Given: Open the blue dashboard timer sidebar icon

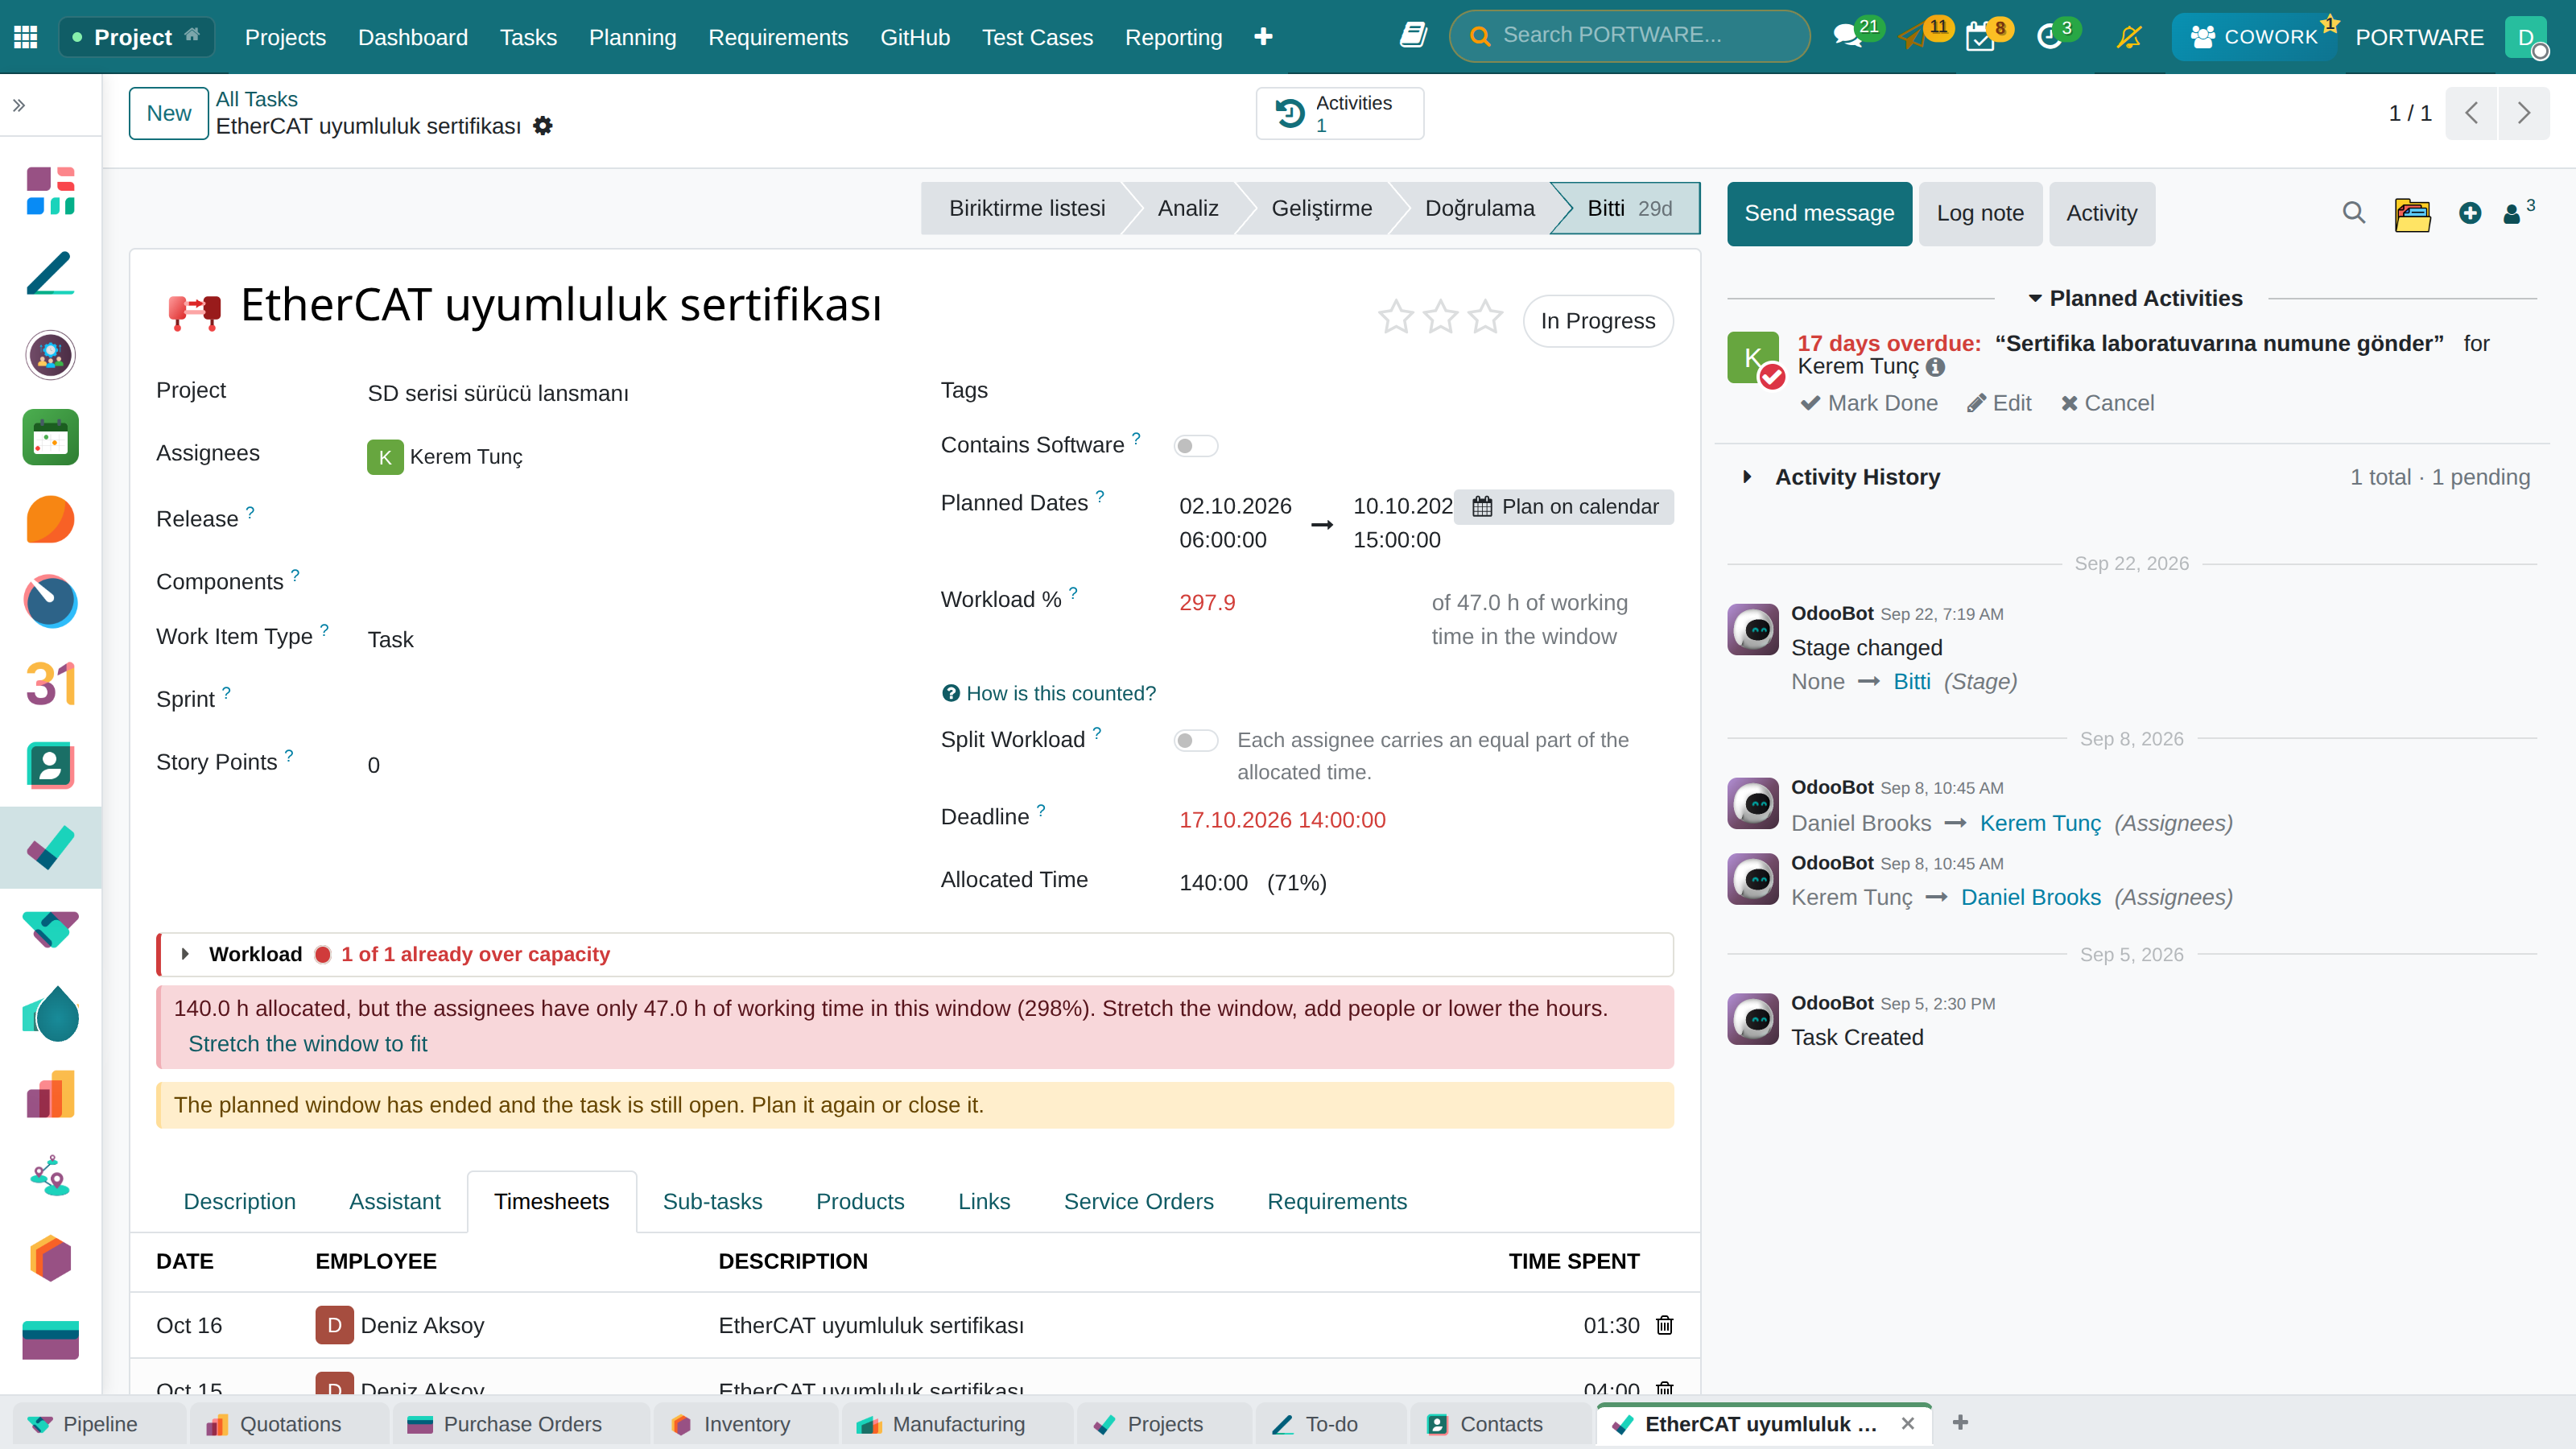Looking at the screenshot, I should point(50,602).
